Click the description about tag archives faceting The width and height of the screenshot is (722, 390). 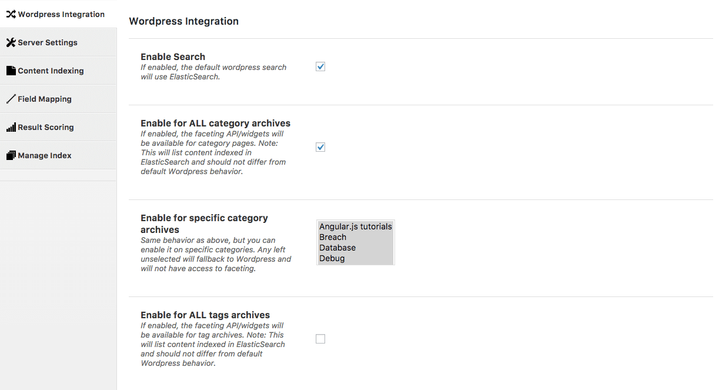click(213, 344)
